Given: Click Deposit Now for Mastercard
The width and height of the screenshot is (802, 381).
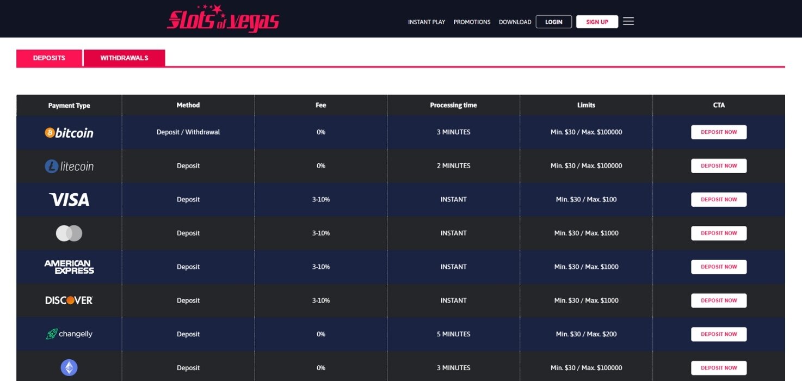Looking at the screenshot, I should (x=719, y=233).
